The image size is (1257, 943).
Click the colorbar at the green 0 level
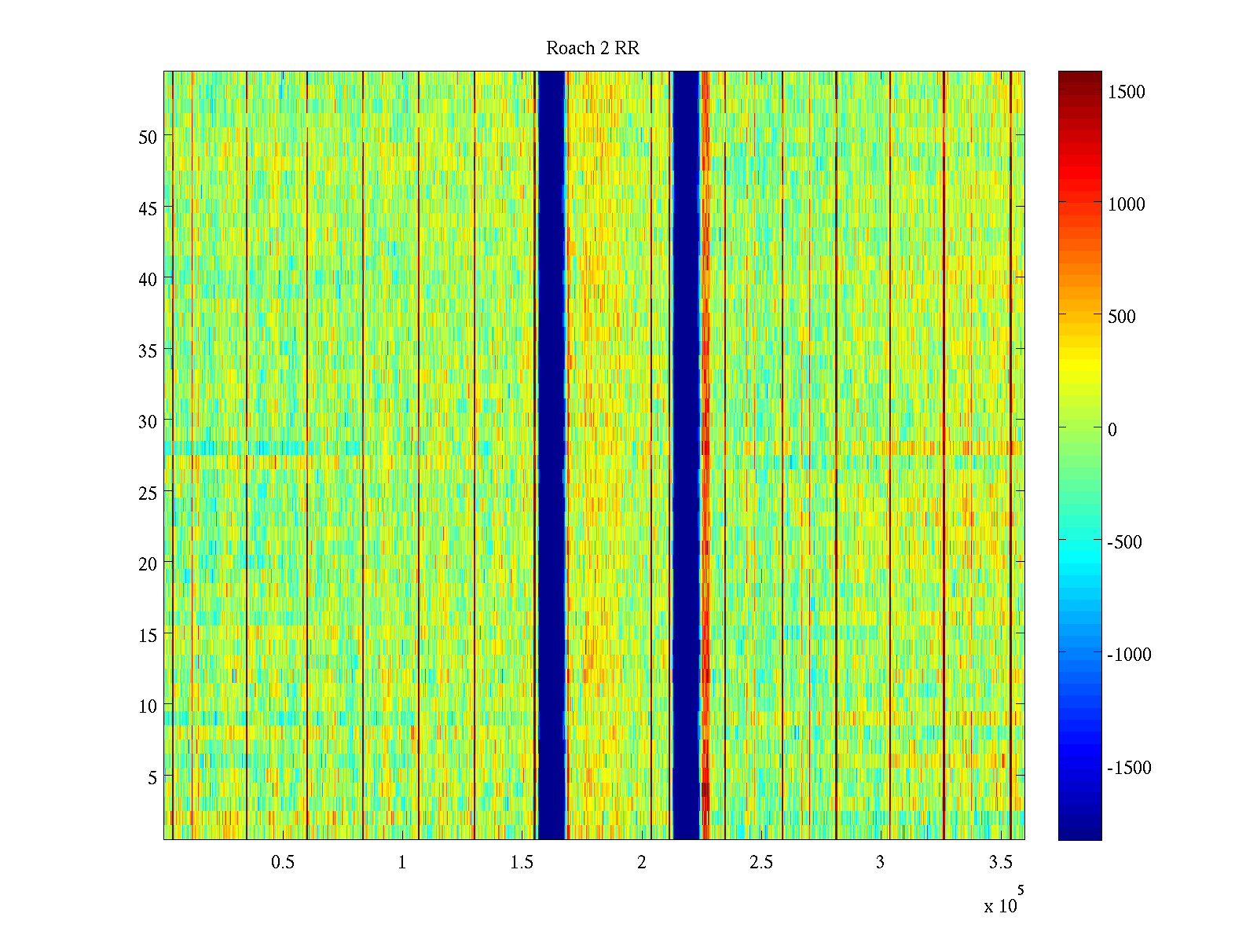(x=1079, y=429)
